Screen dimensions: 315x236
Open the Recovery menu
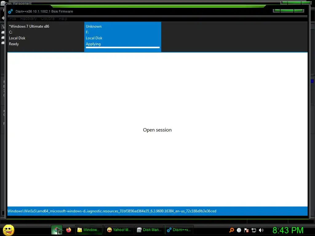pos(28,18)
